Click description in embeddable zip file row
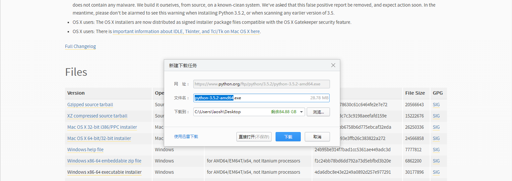The image size is (512, 181). tap(253, 161)
